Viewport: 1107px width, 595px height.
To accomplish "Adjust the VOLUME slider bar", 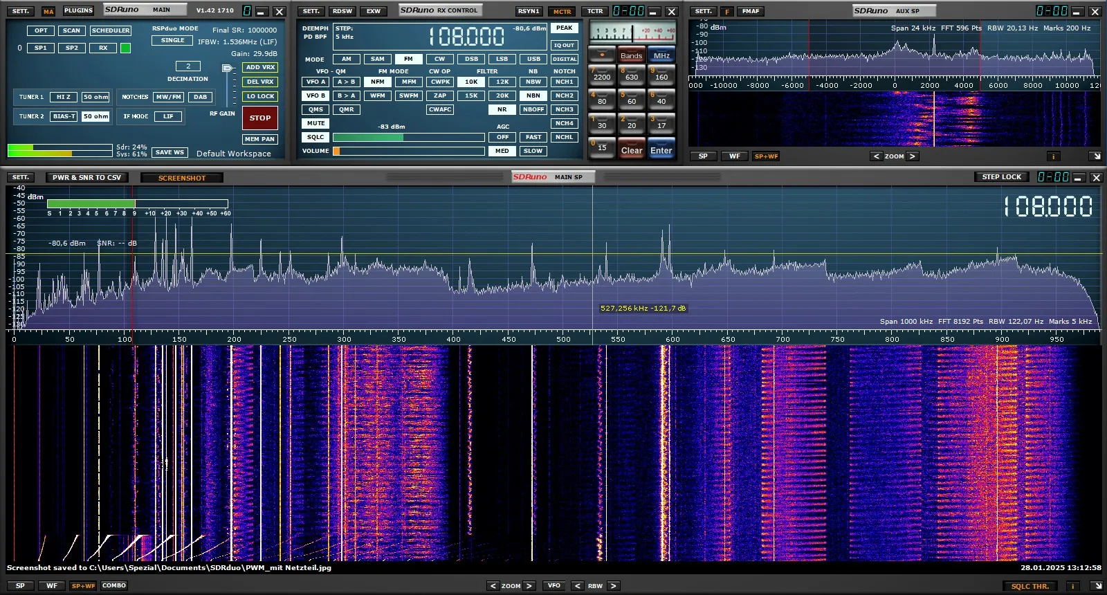I will pyautogui.click(x=409, y=151).
